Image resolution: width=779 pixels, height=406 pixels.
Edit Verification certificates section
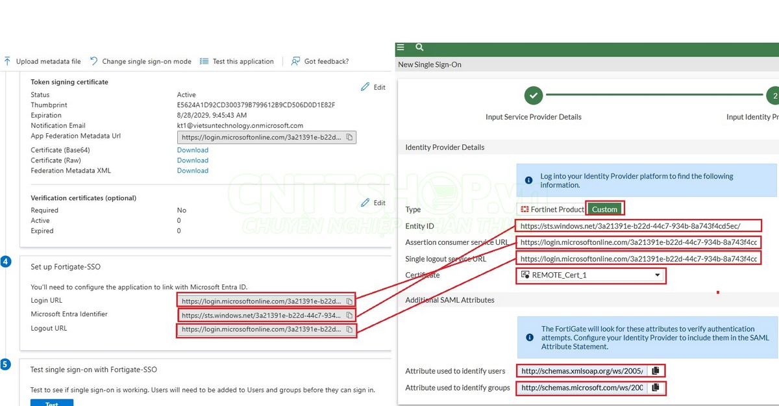[373, 203]
